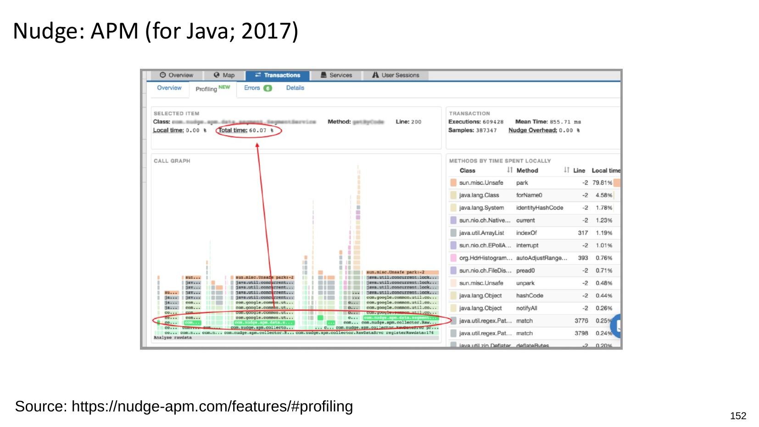Click the User Sessions road icon

(x=375, y=75)
